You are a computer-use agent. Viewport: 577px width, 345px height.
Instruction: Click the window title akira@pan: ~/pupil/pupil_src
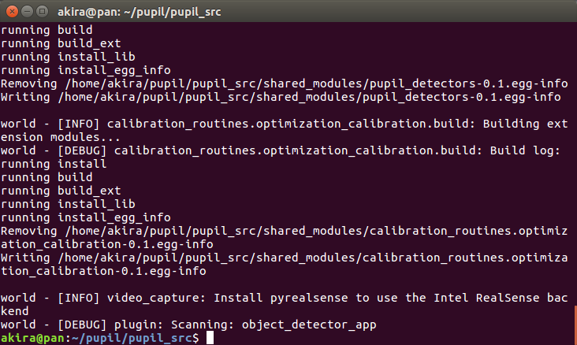[x=139, y=12]
